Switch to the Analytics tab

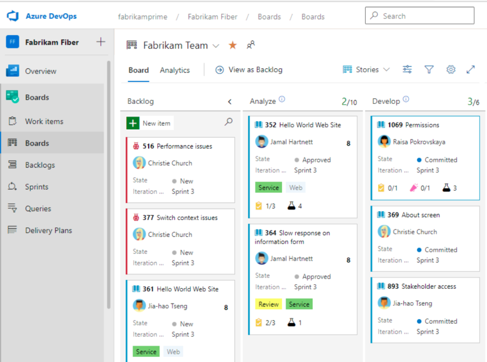click(x=175, y=70)
